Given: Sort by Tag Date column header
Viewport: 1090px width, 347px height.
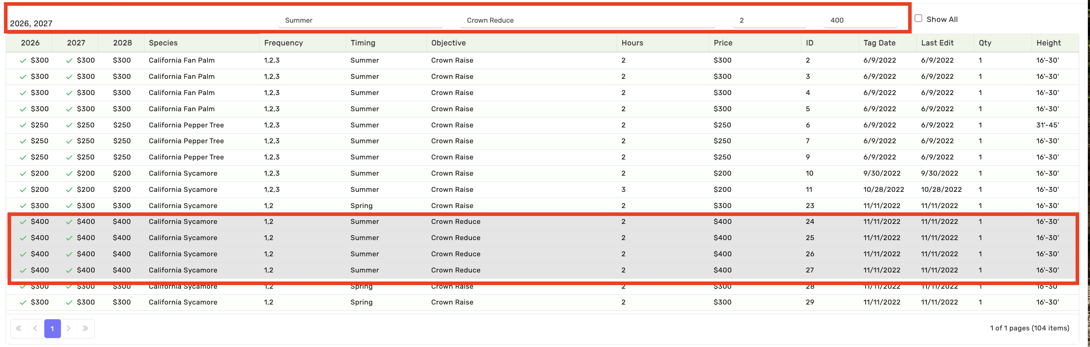Looking at the screenshot, I should (879, 43).
